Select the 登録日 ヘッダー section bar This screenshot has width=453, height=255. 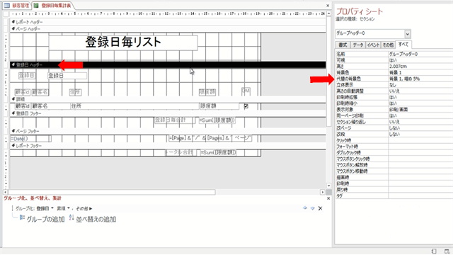click(x=168, y=64)
